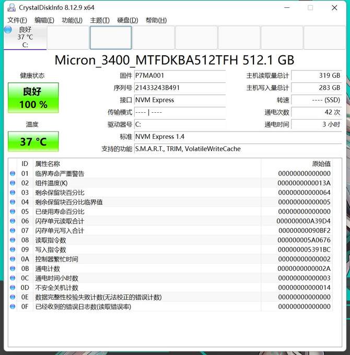Image resolution: width=350 pixels, height=355 pixels.
Task: Select attribute name 闪存单元读取合计
Action: pyautogui.click(x=60, y=221)
